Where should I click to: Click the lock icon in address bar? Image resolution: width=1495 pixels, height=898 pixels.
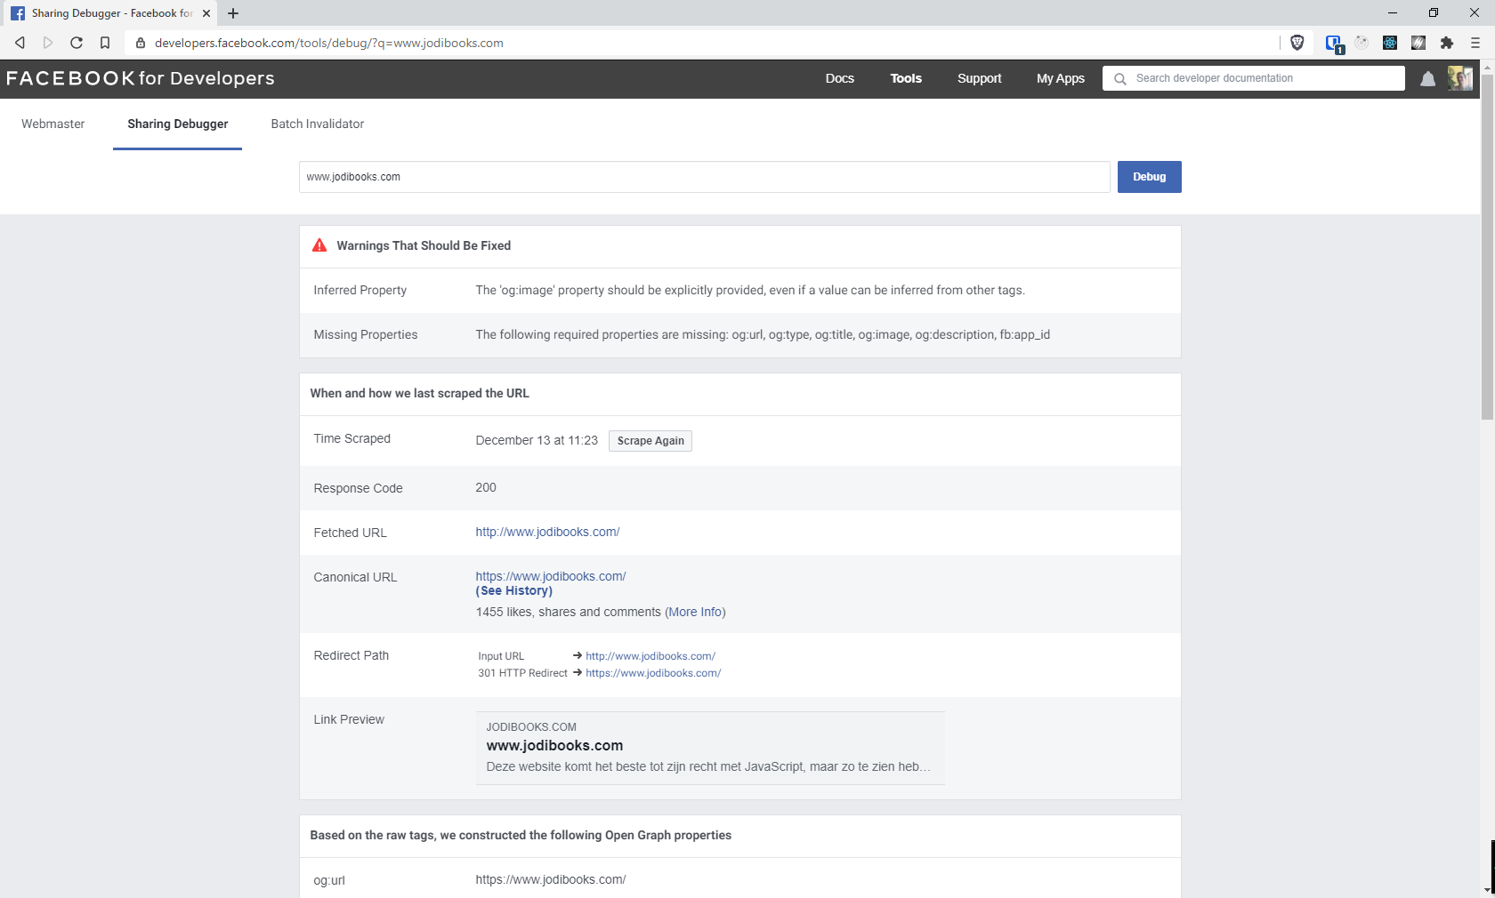click(x=141, y=43)
